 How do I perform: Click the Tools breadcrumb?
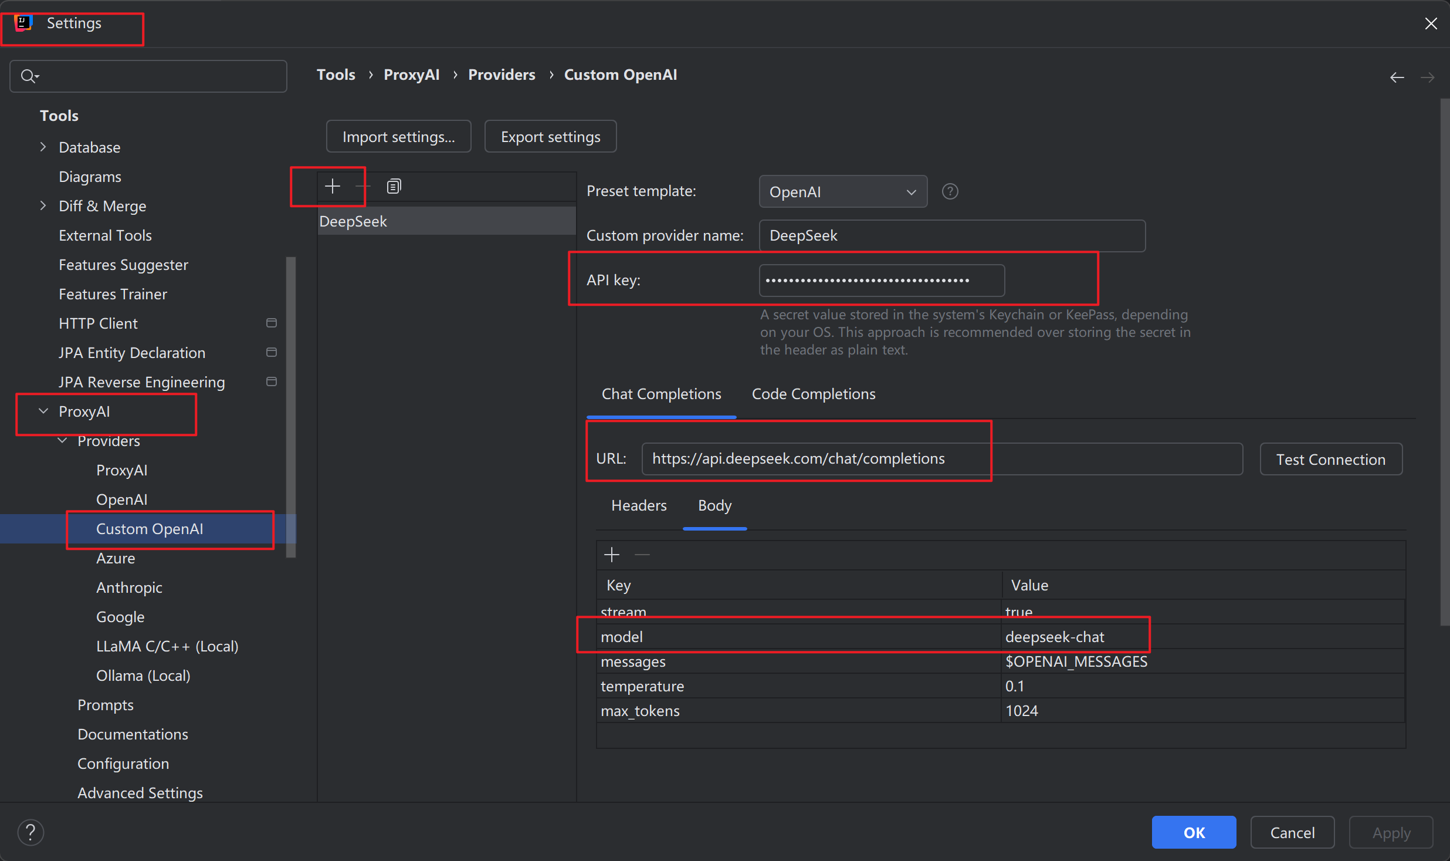(336, 75)
